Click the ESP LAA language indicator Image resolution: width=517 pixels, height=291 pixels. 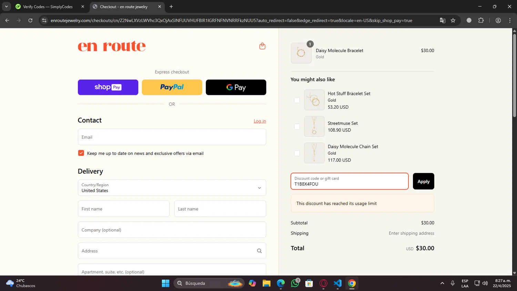pos(465,283)
